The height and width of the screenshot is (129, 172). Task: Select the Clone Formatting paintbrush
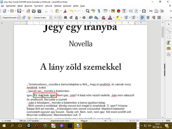pos(65,11)
